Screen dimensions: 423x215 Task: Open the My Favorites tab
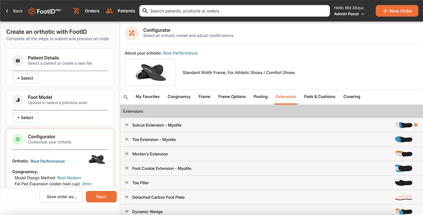click(148, 97)
